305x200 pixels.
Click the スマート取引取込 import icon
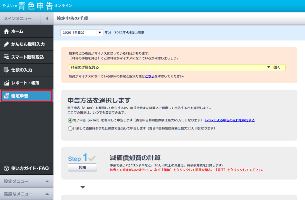click(7, 57)
